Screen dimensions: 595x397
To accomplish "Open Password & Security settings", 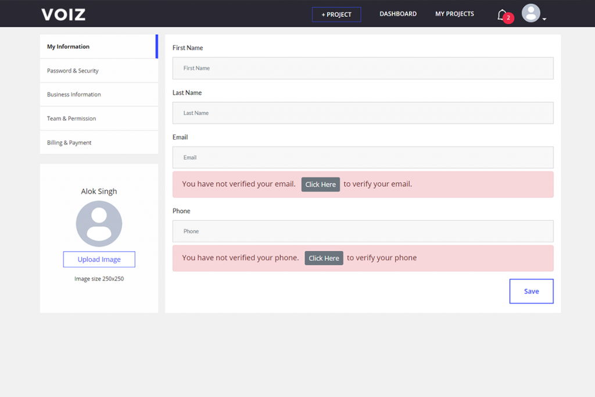I will [99, 70].
